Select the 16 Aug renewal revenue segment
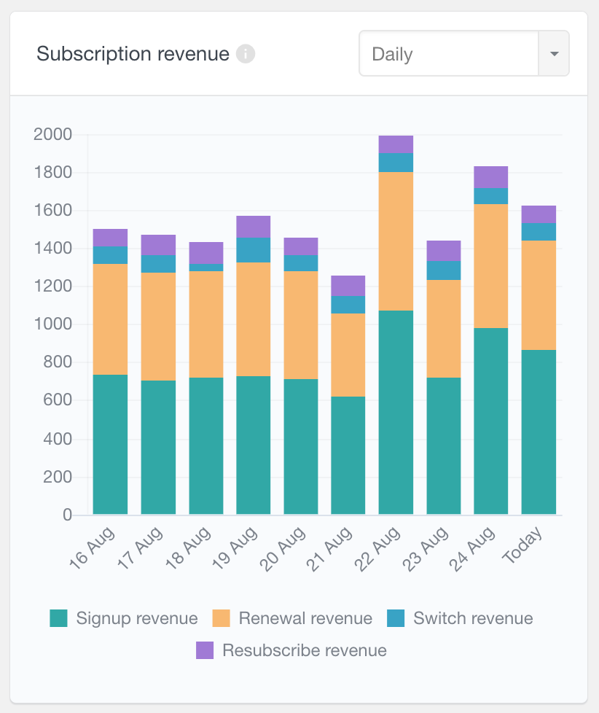Viewport: 599px width, 713px height. click(111, 319)
